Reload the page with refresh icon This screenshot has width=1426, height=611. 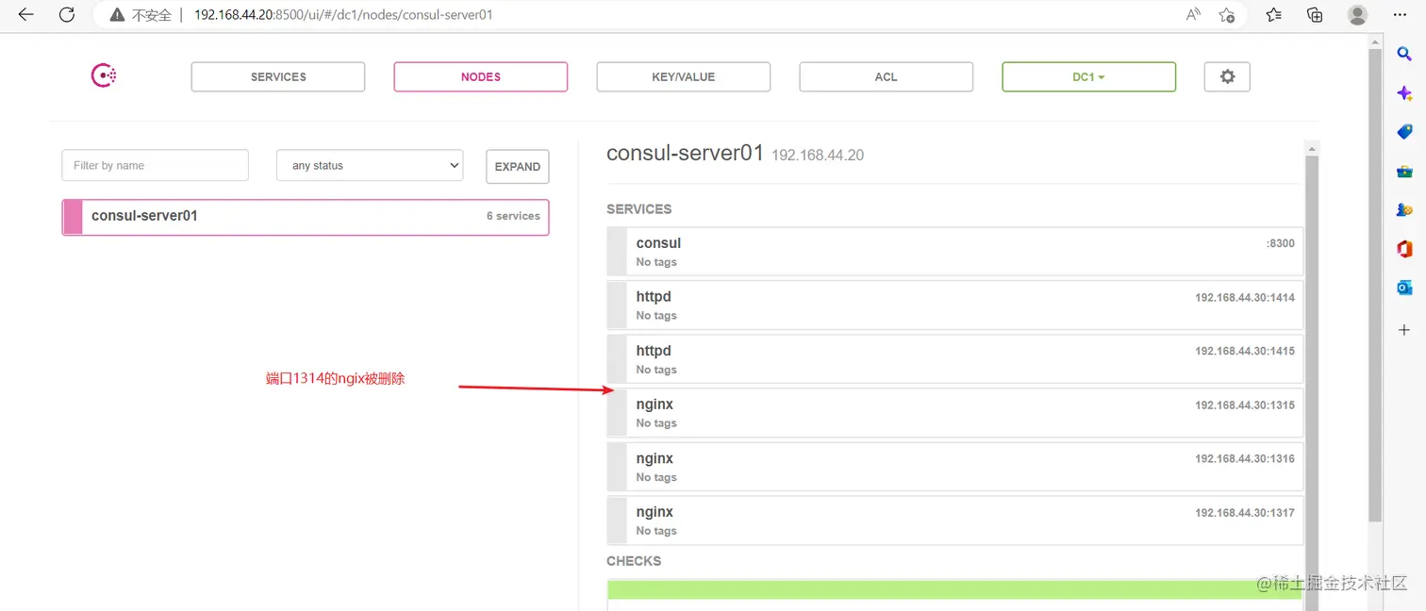click(x=67, y=15)
